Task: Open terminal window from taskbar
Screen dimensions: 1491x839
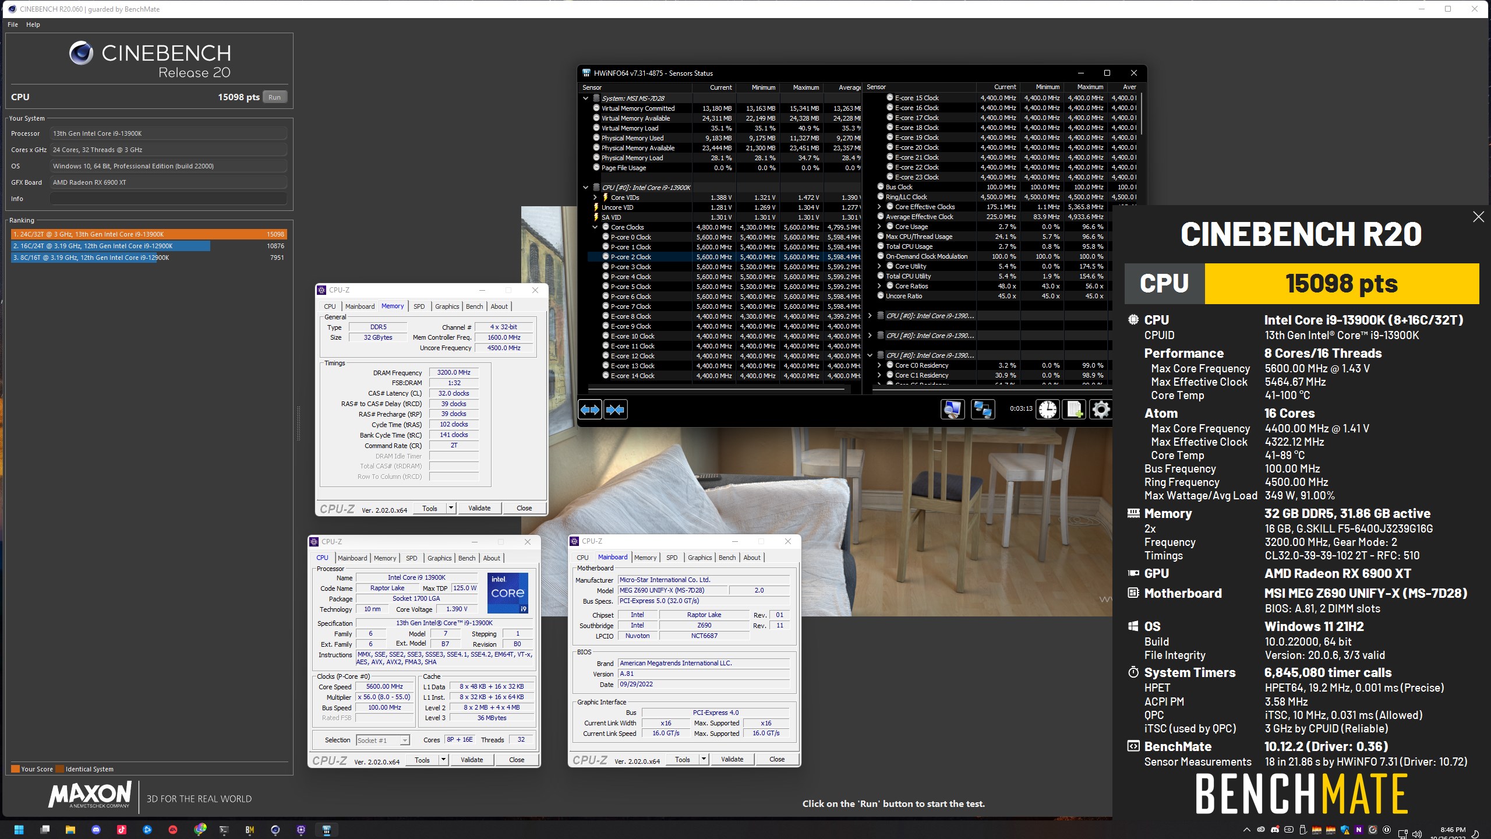Action: click(224, 830)
